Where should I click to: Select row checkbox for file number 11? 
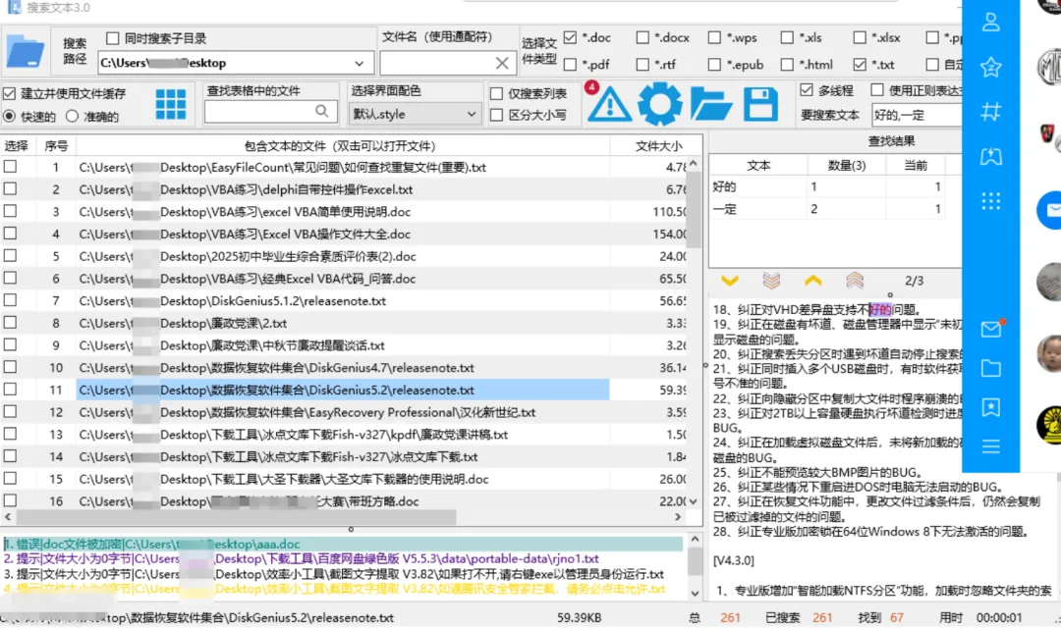click(10, 390)
